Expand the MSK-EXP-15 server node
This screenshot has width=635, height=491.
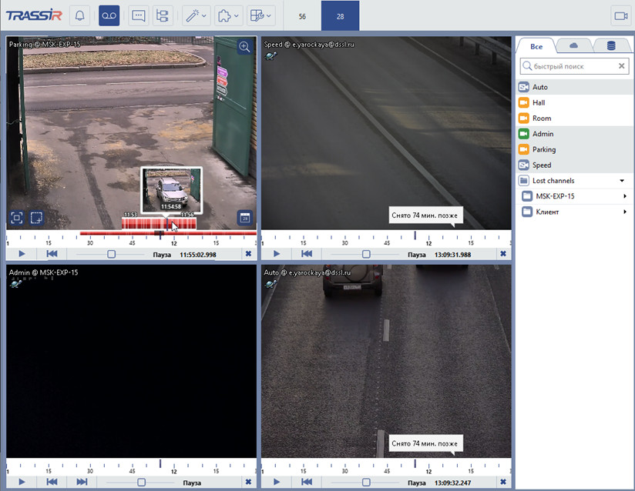tap(625, 196)
